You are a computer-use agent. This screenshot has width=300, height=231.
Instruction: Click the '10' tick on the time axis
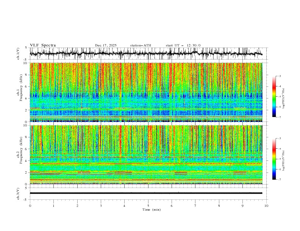[266, 206]
